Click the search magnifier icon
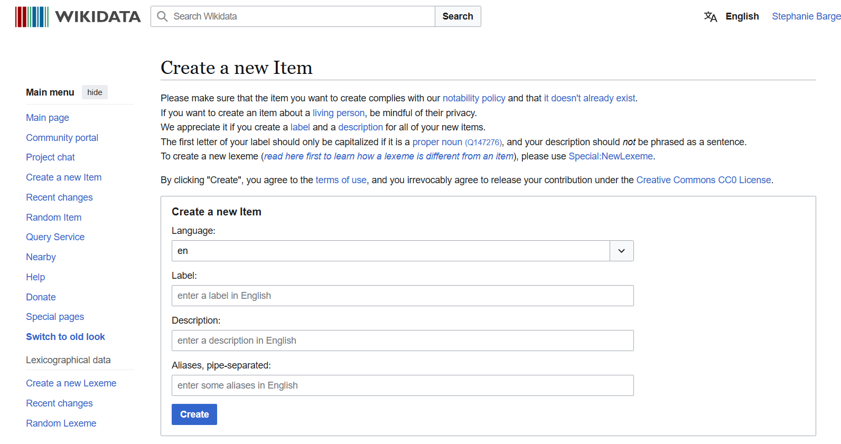This screenshot has height=444, width=841. [x=162, y=16]
